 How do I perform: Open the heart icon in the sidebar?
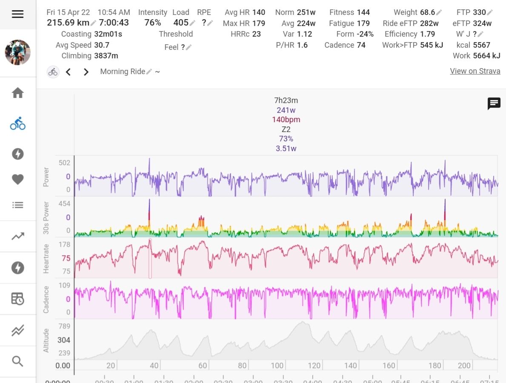tap(17, 180)
